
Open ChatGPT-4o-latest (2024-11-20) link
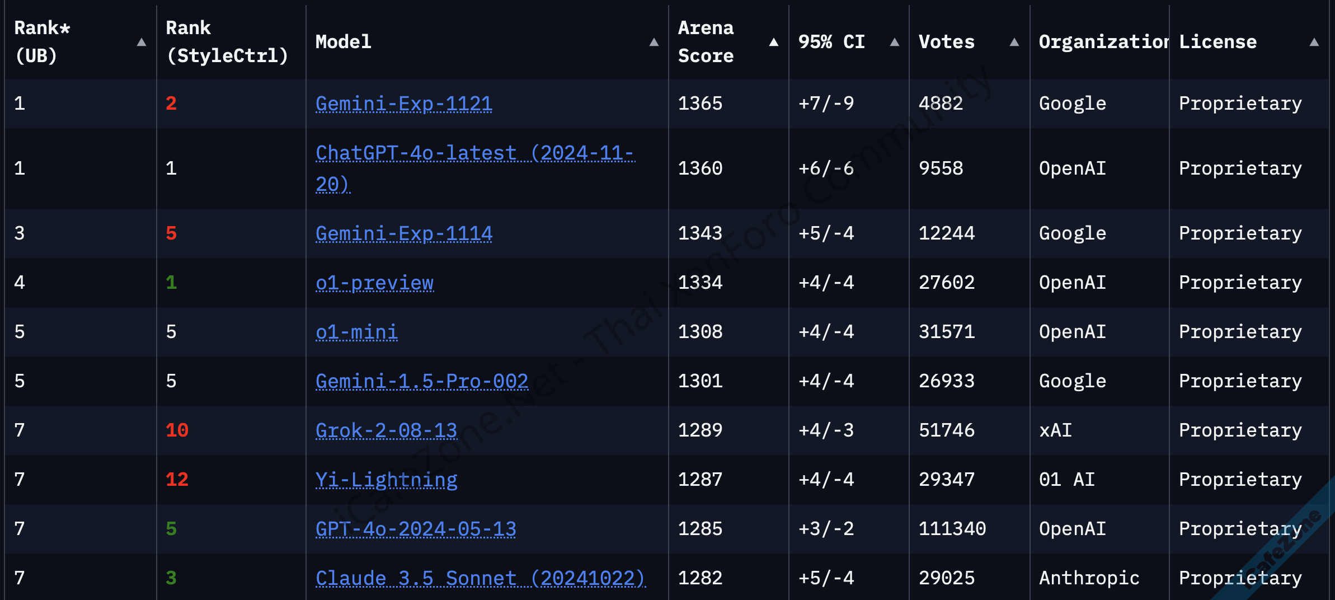point(474,153)
